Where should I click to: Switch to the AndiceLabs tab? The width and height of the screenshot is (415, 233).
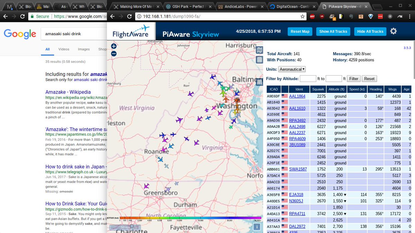[240, 6]
